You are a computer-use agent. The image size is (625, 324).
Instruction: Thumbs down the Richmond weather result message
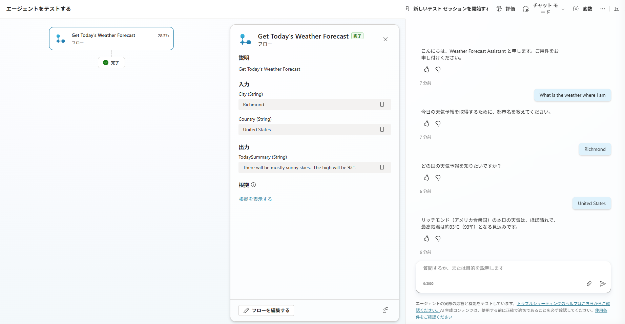(438, 238)
